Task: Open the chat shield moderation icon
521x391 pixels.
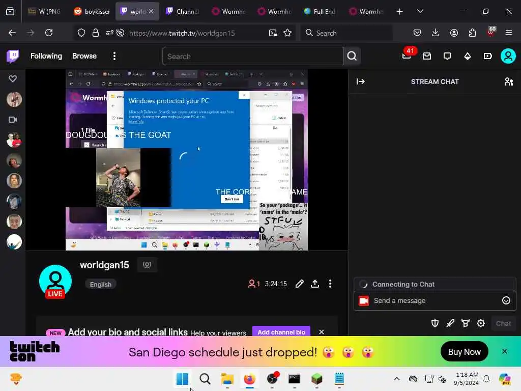Action: (435, 323)
